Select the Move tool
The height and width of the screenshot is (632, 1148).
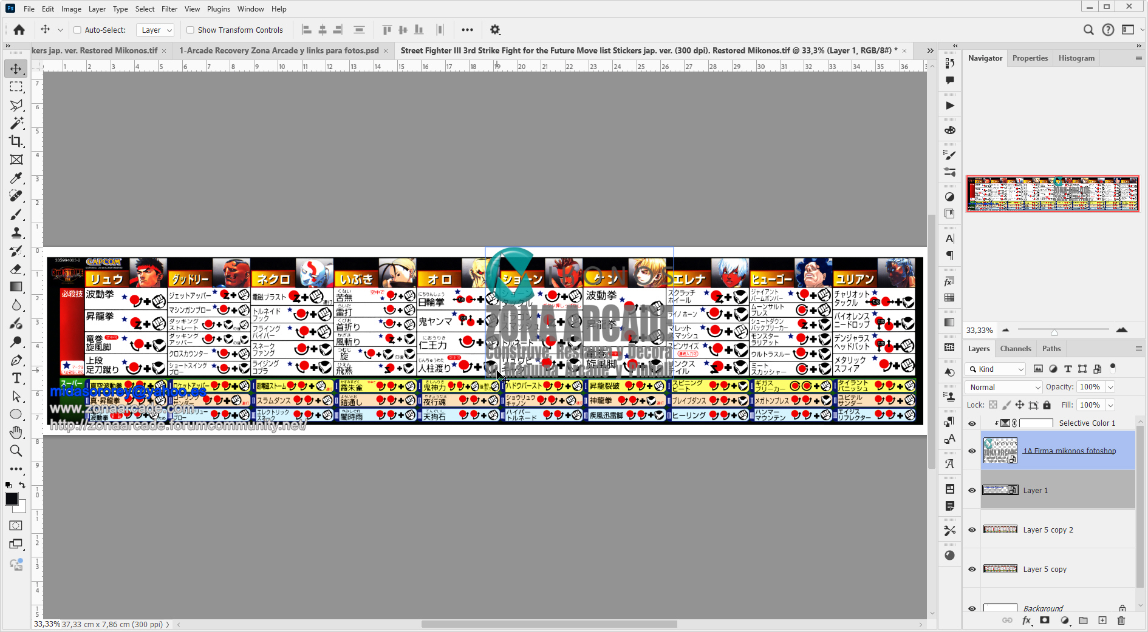pyautogui.click(x=16, y=69)
